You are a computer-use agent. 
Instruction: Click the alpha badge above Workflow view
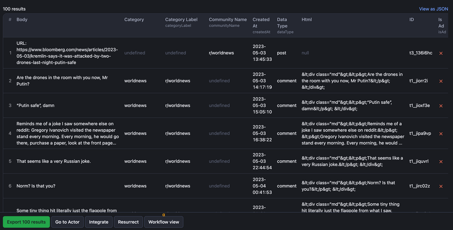tap(164, 215)
